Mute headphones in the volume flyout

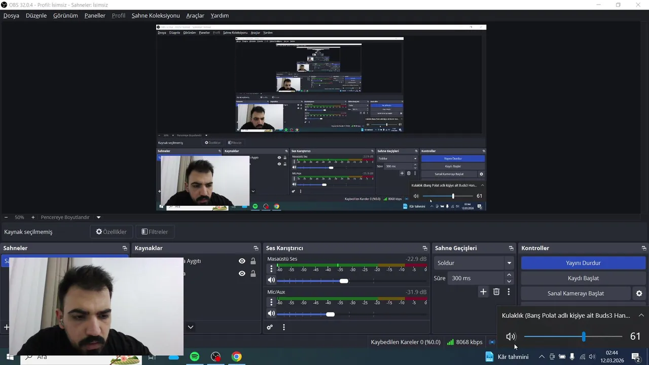tap(511, 337)
